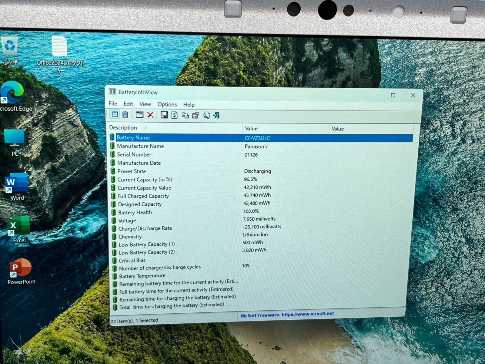Click battery icon beside Manufacture Name row
Screen dimensions: 485x364
pyautogui.click(x=112, y=146)
